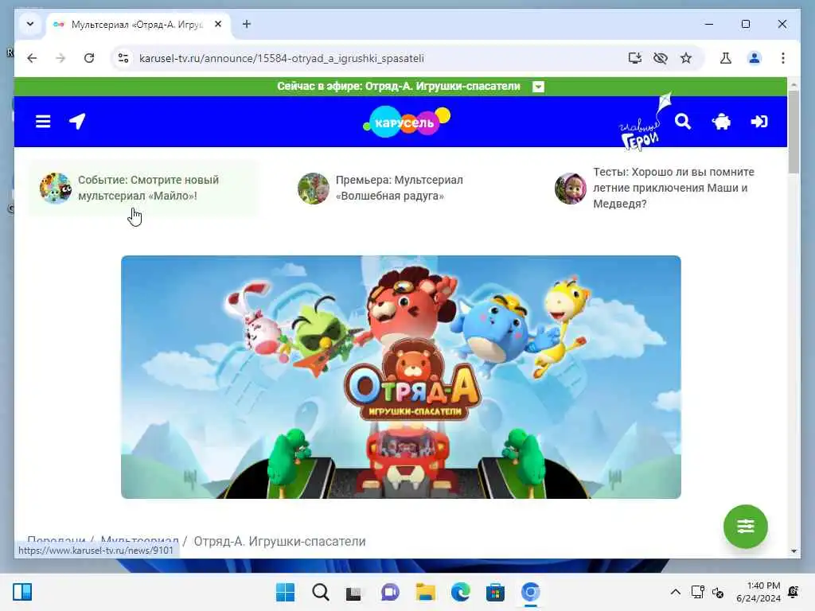815x611 pixels.
Task: Click the crossed-eye tracking protection icon
Action: pos(660,58)
